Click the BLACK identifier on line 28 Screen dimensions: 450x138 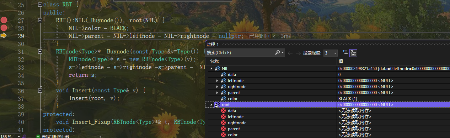coord(118,28)
